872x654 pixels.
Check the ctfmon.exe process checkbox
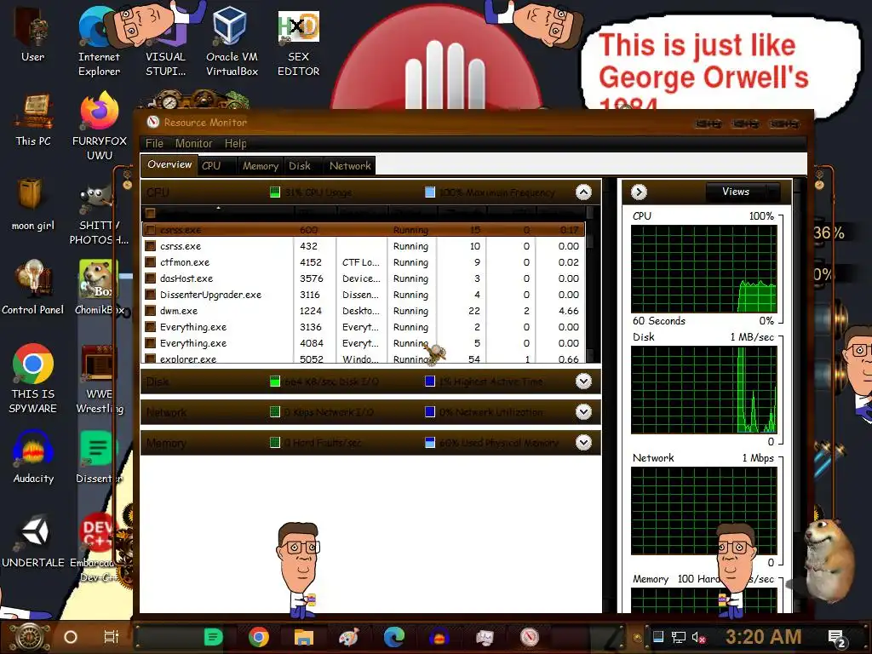(150, 262)
